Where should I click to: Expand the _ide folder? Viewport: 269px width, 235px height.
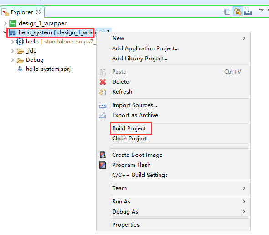pyautogui.click(x=12, y=51)
